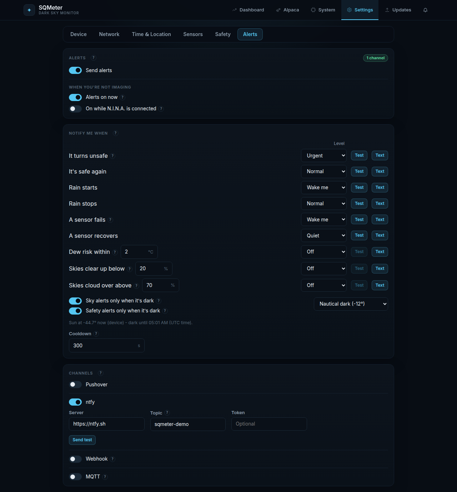
Task: Disable the Alerts on now switch
Action: point(75,97)
